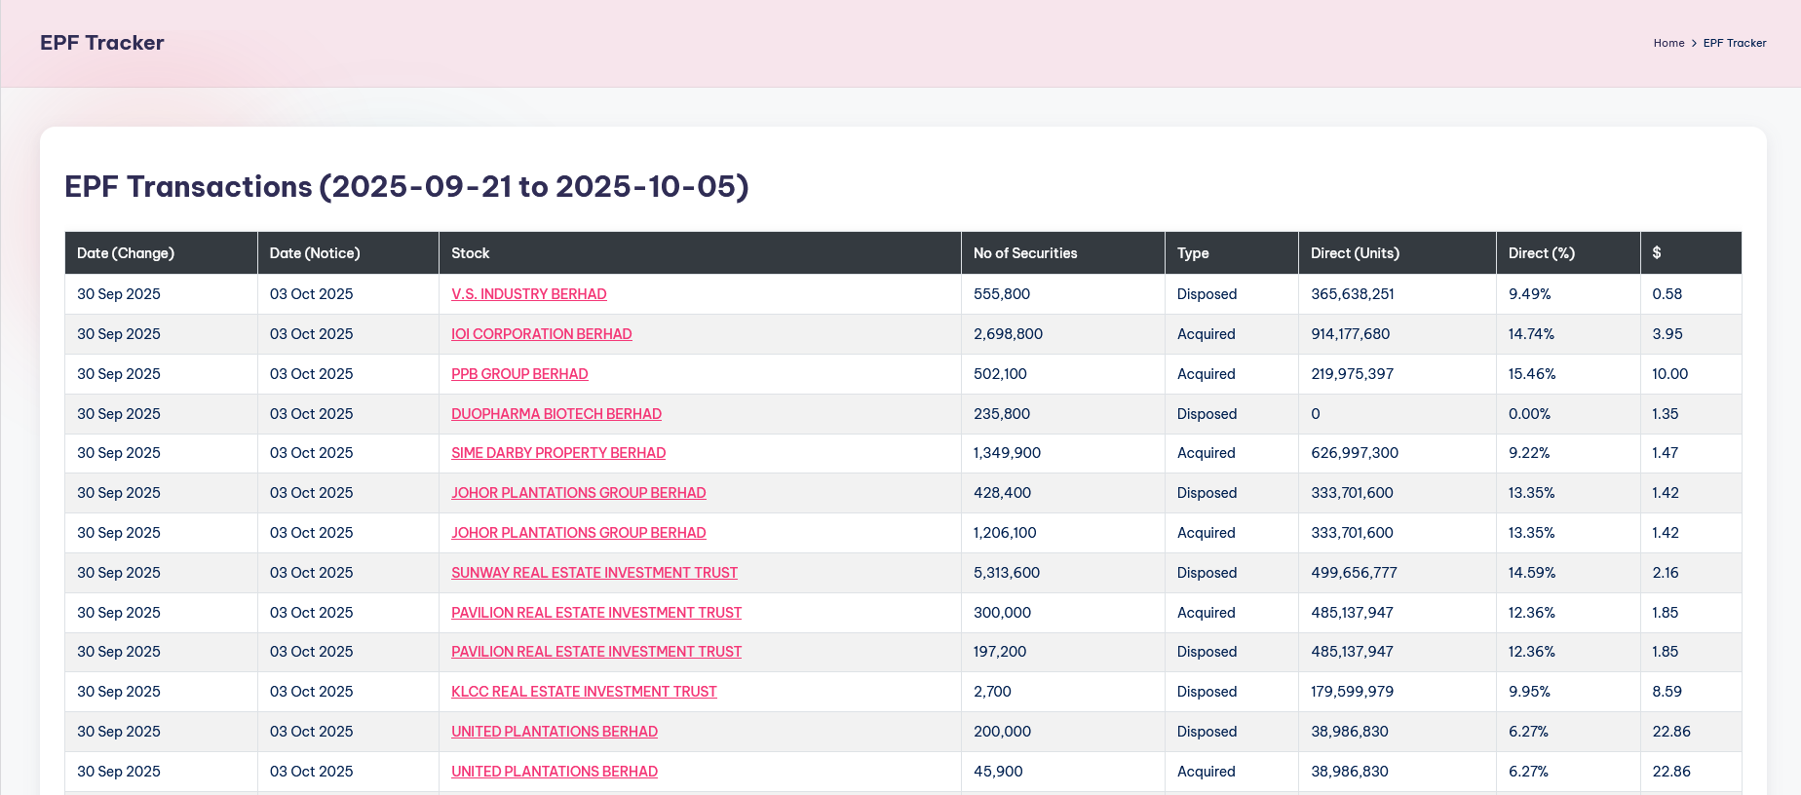Screen dimensions: 1801x795
Task: Open UNITED PLANTATIONS link with 45,900 securities
Action: [x=554, y=772]
